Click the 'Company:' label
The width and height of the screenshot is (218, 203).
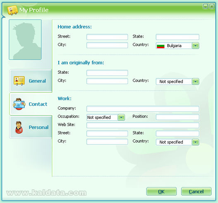coord(67,108)
